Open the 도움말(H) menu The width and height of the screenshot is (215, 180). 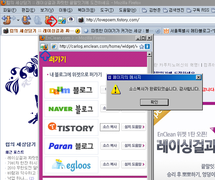[128, 10]
